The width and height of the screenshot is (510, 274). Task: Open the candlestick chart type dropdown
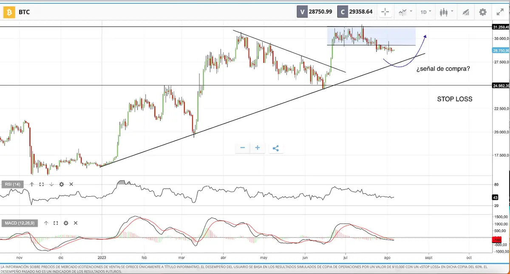click(446, 12)
